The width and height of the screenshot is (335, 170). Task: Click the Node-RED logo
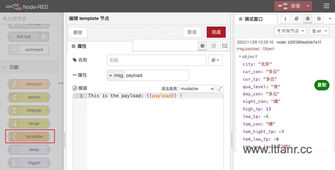pos(27,7)
